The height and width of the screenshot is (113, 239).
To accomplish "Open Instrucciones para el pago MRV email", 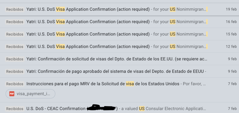I will tap(119, 90).
